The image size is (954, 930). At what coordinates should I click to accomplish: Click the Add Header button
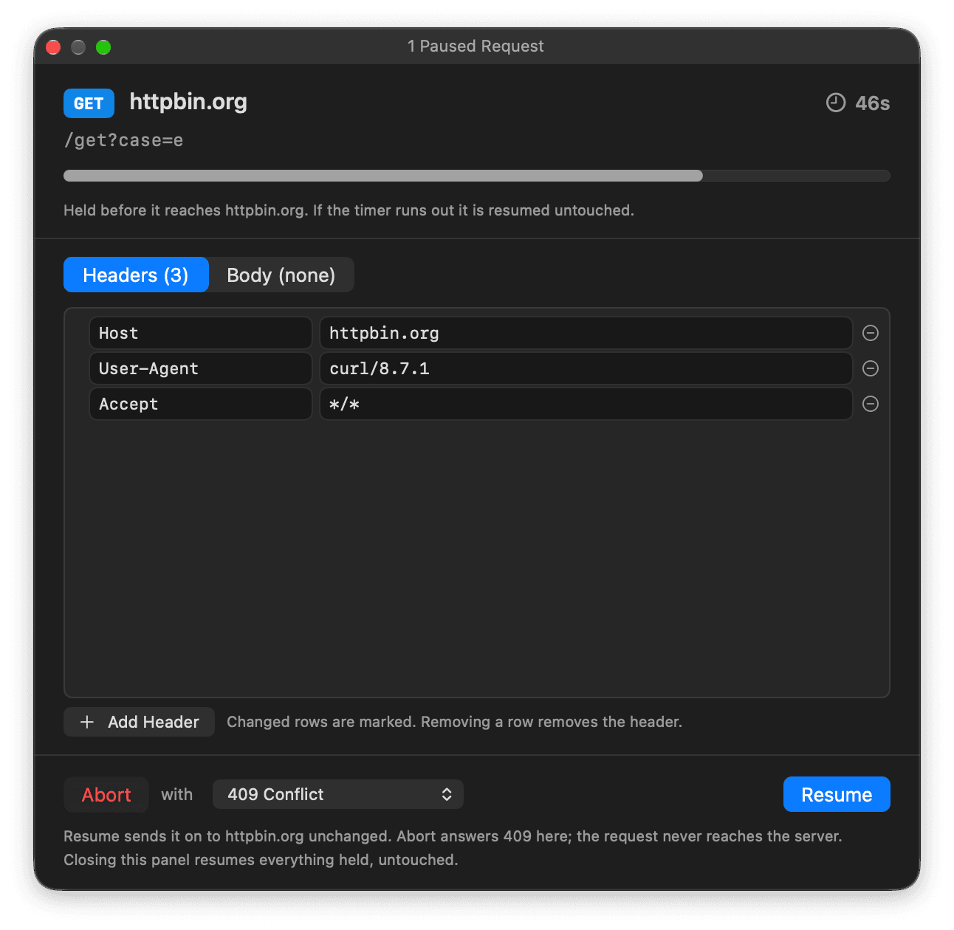tap(139, 722)
